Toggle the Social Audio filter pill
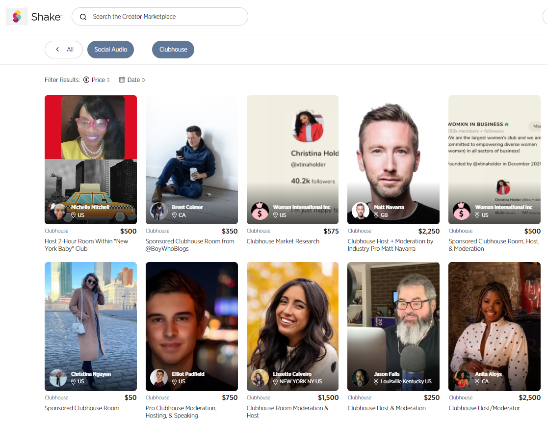The height and width of the screenshot is (422, 547). click(x=110, y=50)
